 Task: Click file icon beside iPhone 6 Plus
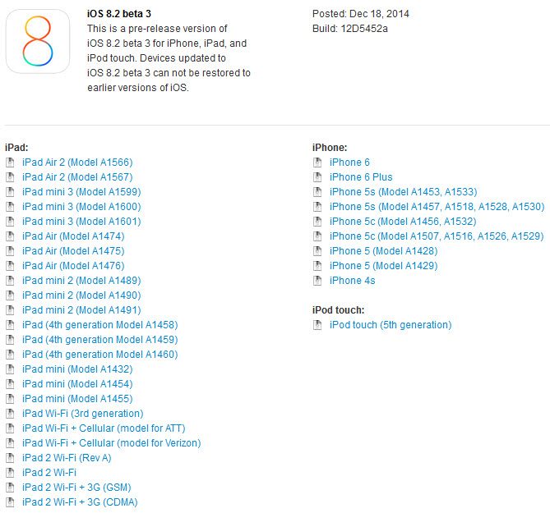point(317,177)
